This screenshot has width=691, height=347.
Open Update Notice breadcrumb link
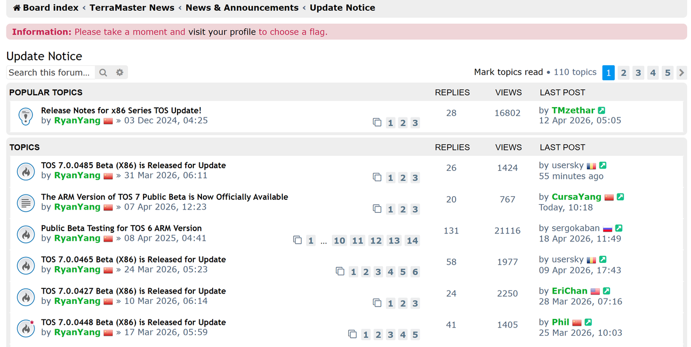[x=342, y=8]
